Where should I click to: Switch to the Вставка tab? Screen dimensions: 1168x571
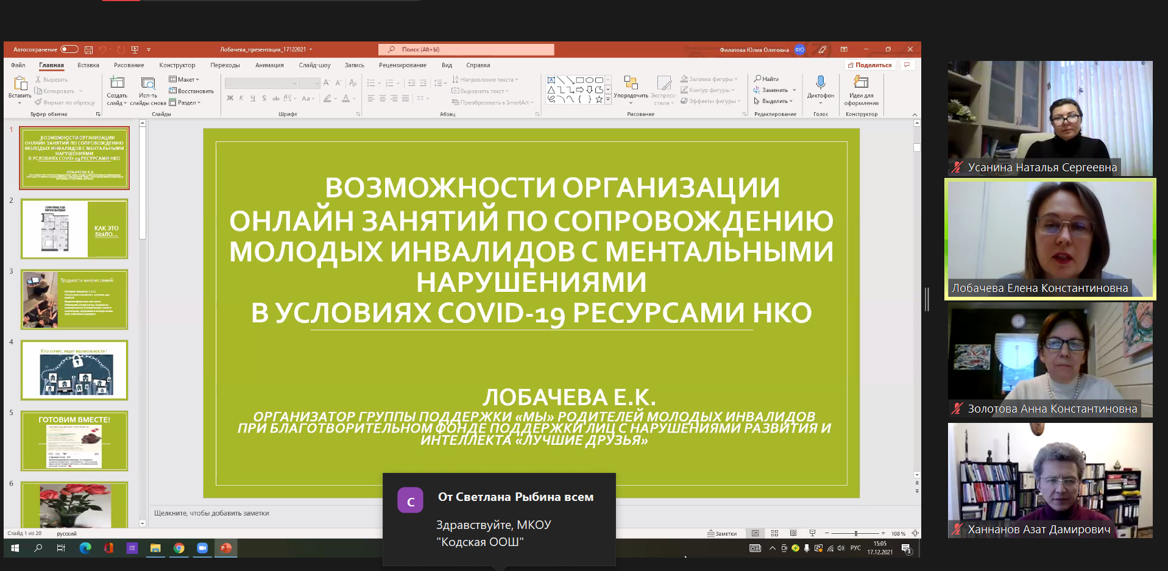[88, 65]
